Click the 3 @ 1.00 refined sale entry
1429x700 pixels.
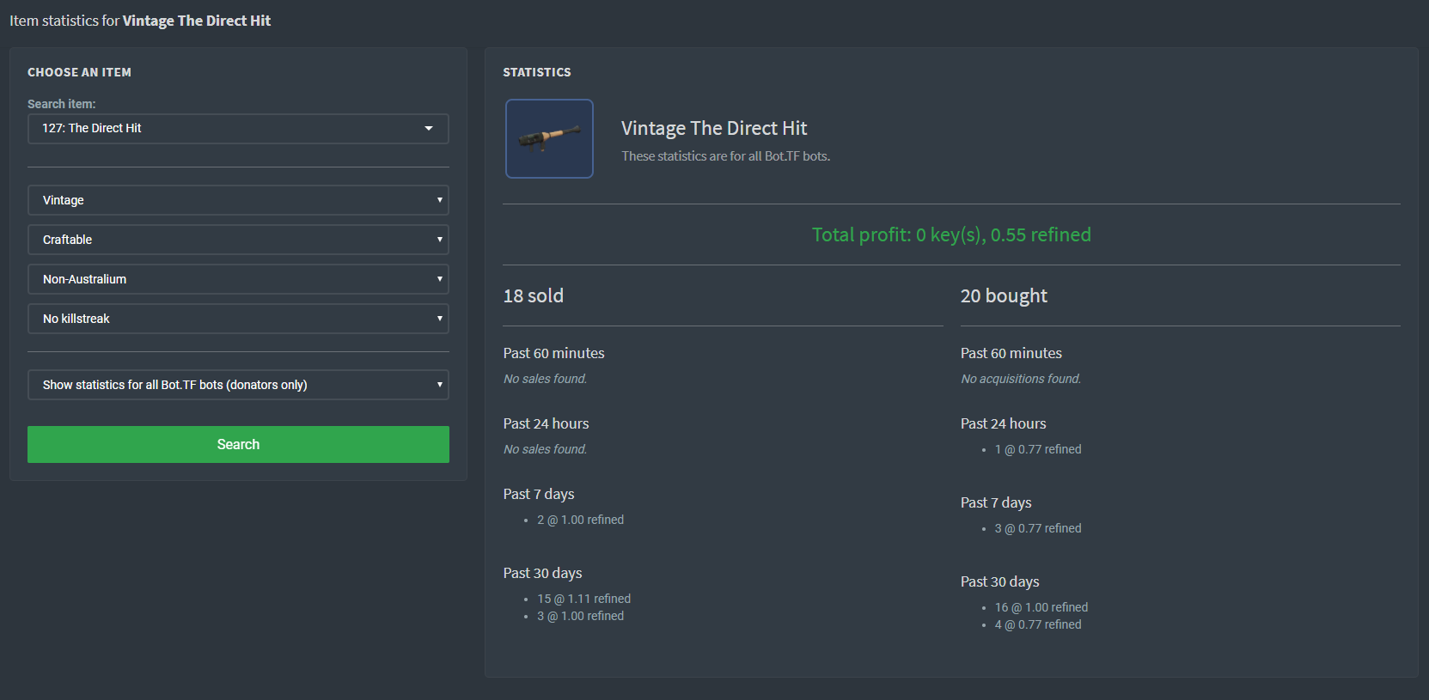pos(581,616)
